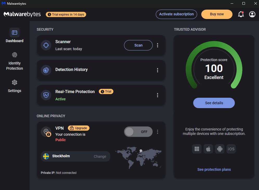Click the Malwarebytes title bar app icon

pyautogui.click(x=3, y=3)
